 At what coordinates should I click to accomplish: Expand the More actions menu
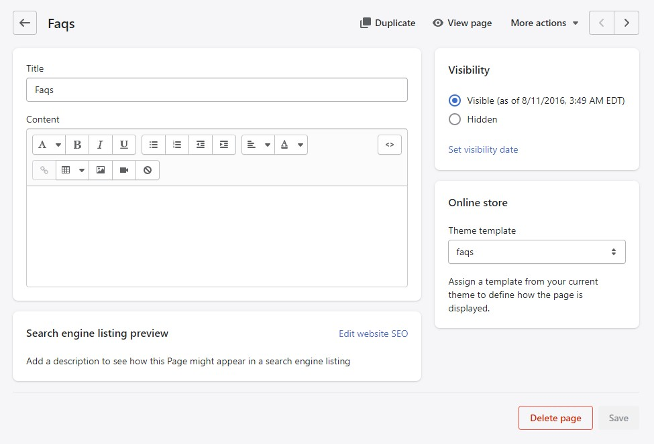[544, 23]
